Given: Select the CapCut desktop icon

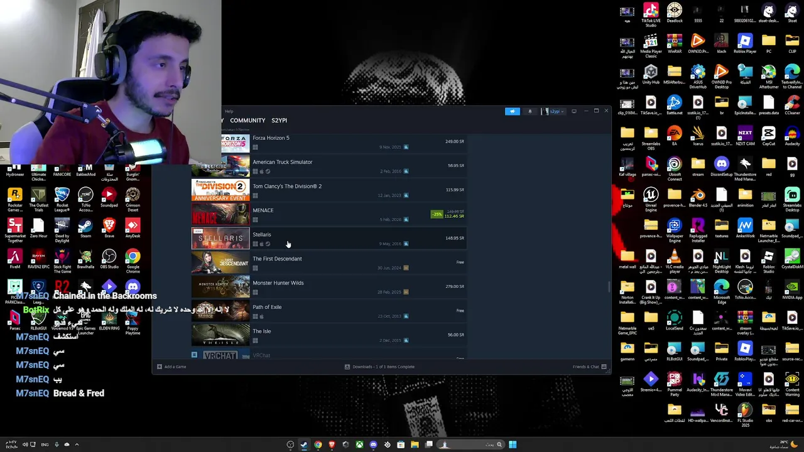Looking at the screenshot, I should coord(769,136).
